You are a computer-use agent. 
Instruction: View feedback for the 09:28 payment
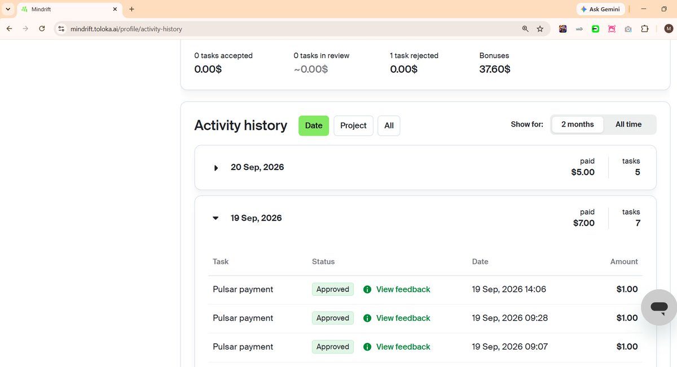pyautogui.click(x=403, y=318)
